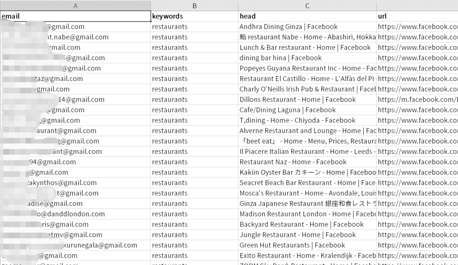Screen dimensions: 458x265
Task: Select the 'restaurant Nabe - Home - Abashiri' cell
Action: (x=307, y=37)
